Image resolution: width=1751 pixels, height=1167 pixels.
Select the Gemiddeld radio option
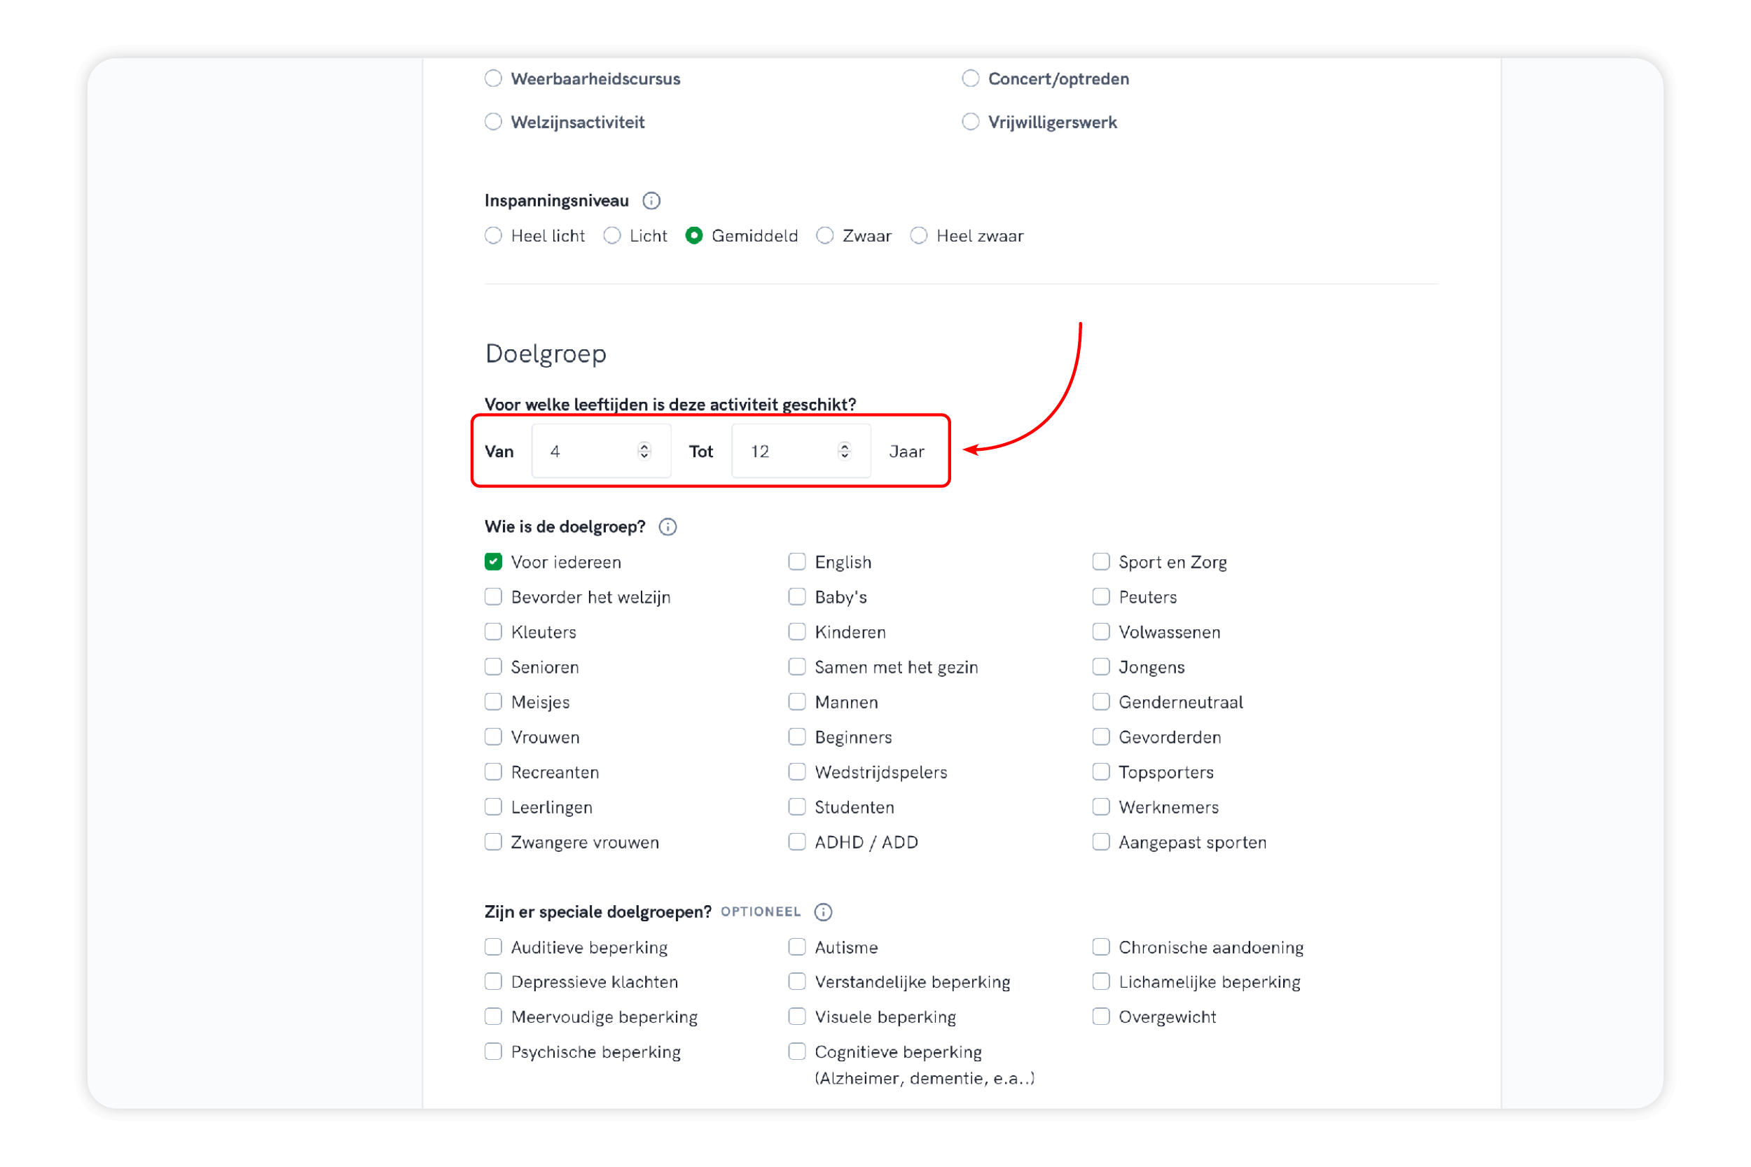coord(694,236)
